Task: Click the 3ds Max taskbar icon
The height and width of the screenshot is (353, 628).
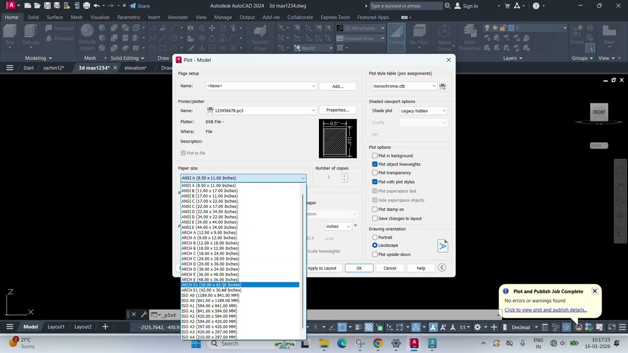Action: point(432,343)
